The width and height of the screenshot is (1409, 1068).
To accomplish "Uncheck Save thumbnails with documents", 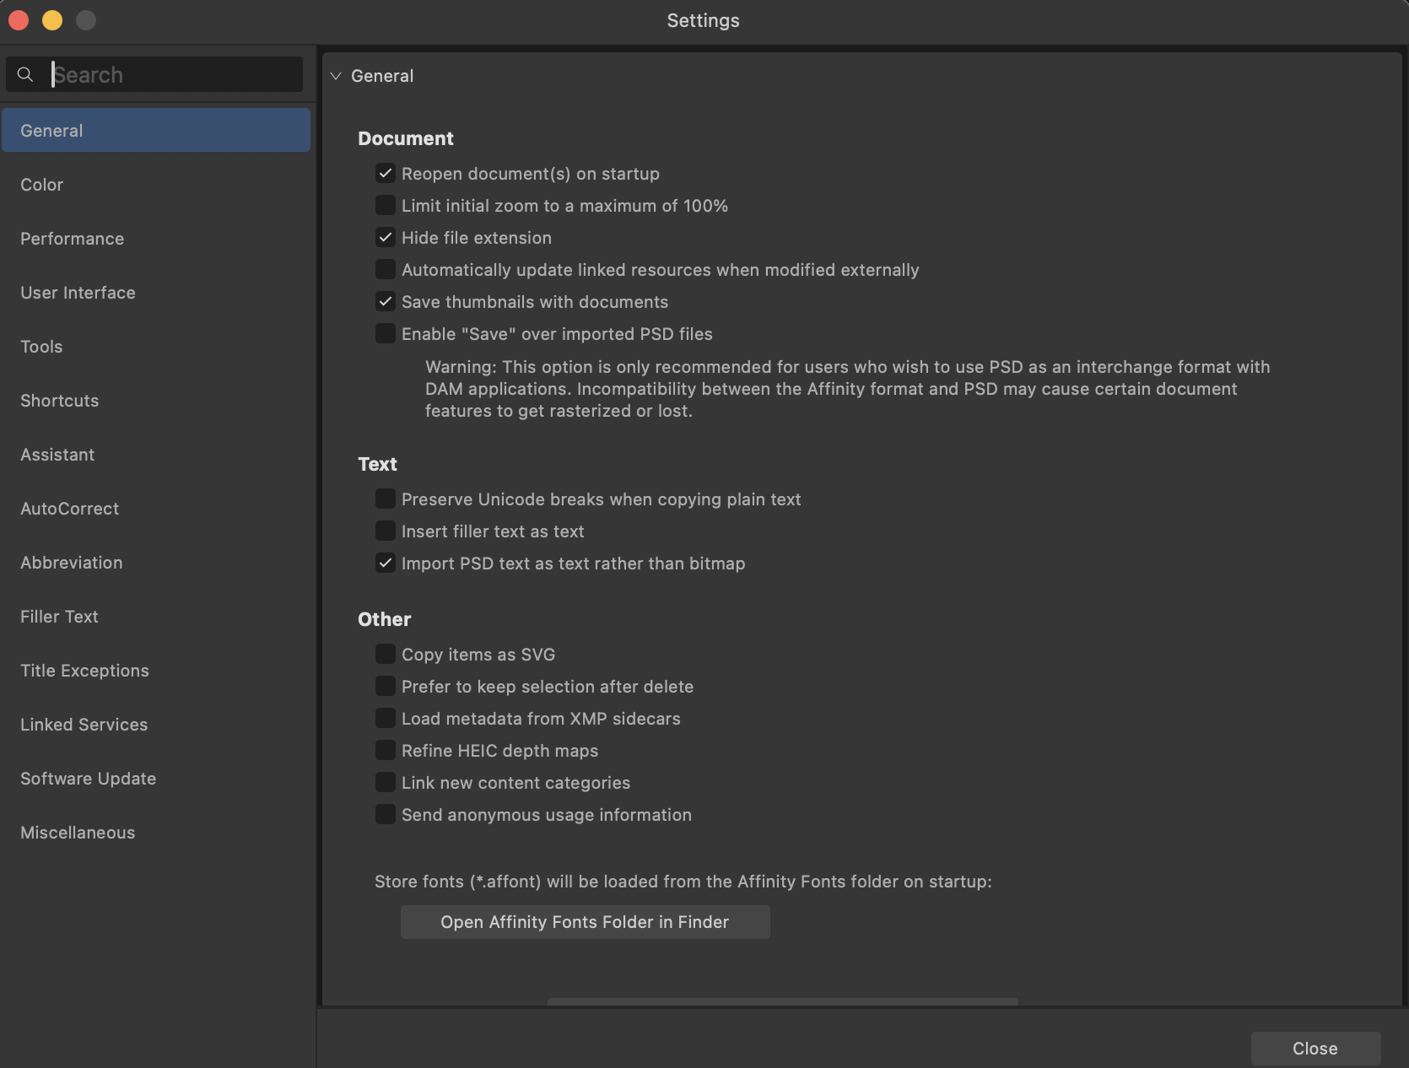I will point(386,302).
